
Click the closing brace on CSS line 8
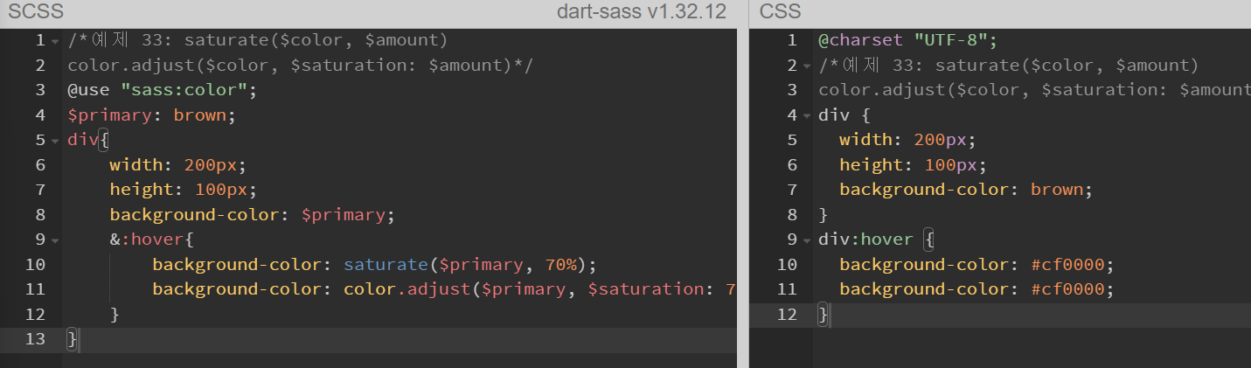[x=823, y=215]
